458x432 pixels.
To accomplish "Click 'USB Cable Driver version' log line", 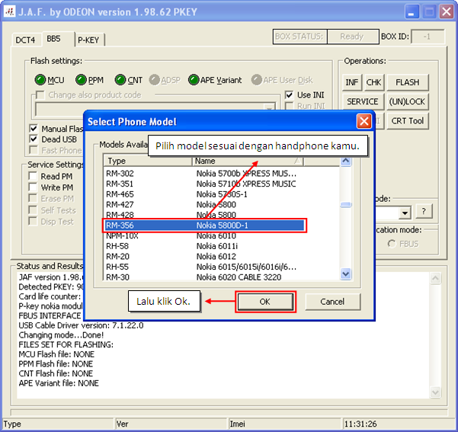I will 82,325.
